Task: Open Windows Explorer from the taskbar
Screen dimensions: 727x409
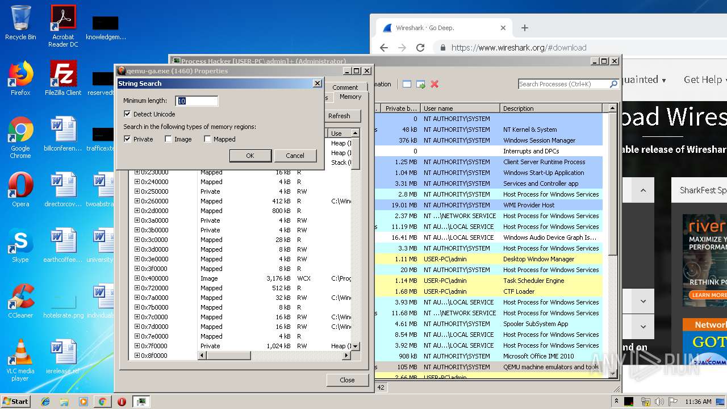Action: (x=64, y=402)
